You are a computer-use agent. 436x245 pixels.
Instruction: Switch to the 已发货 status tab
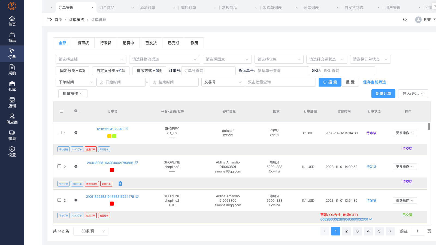pyautogui.click(x=151, y=43)
